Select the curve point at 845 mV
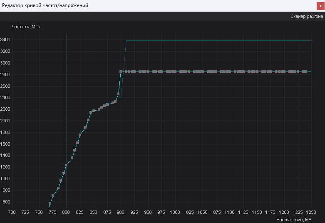This screenshot has height=223, width=325. 91,112
